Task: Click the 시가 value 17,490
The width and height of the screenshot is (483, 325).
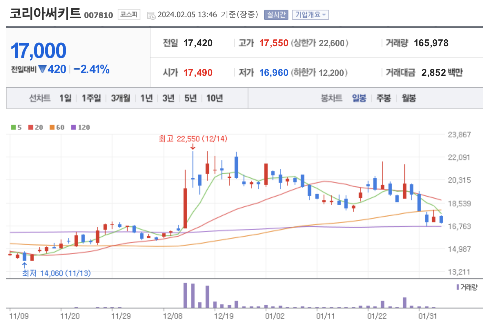Action: 198,73
